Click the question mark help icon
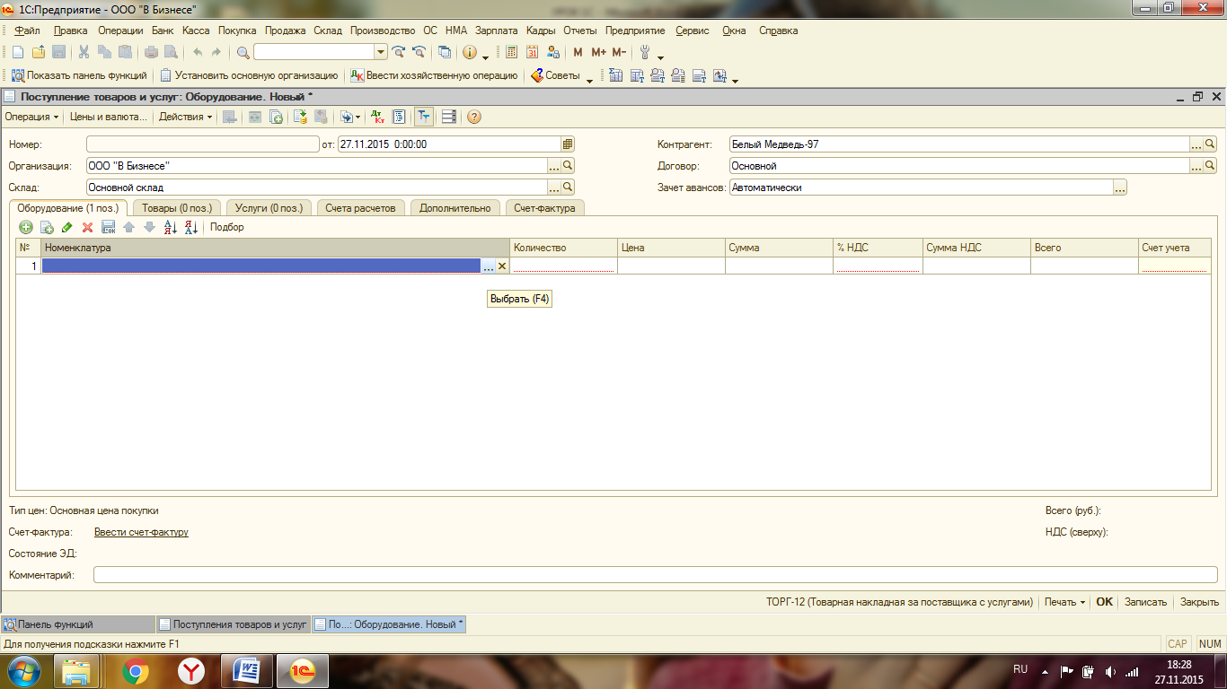The width and height of the screenshot is (1227, 689). pyautogui.click(x=474, y=117)
